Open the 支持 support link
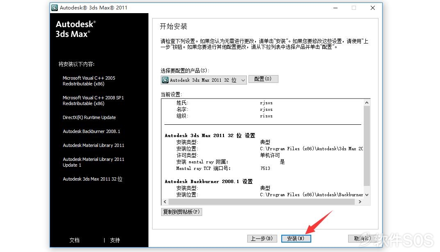440x252 pixels. pos(115,240)
